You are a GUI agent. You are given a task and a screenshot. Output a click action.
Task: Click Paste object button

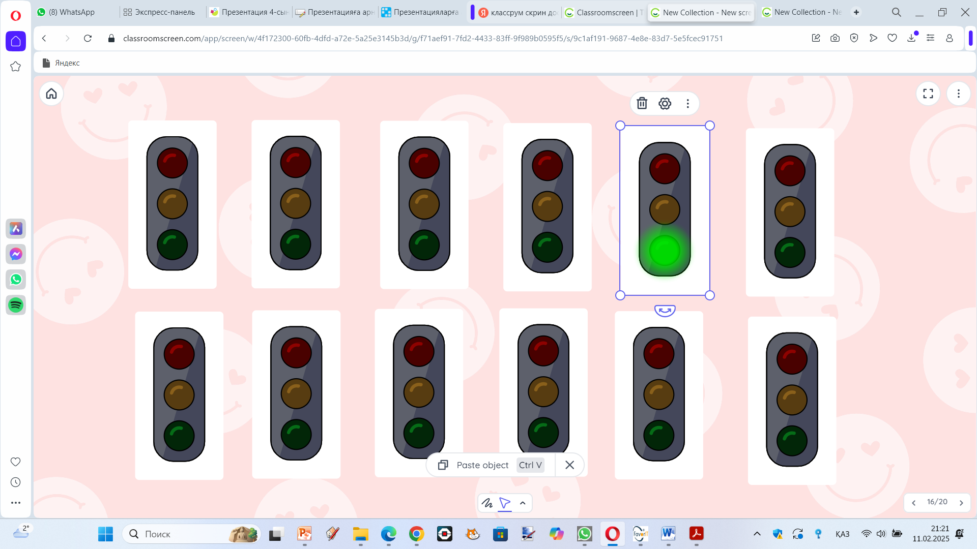tap(482, 465)
